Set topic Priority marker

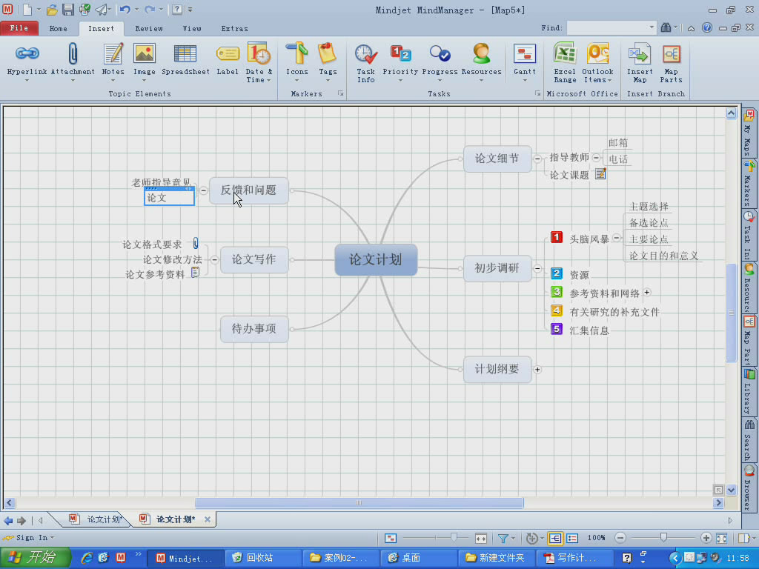pyautogui.click(x=400, y=61)
